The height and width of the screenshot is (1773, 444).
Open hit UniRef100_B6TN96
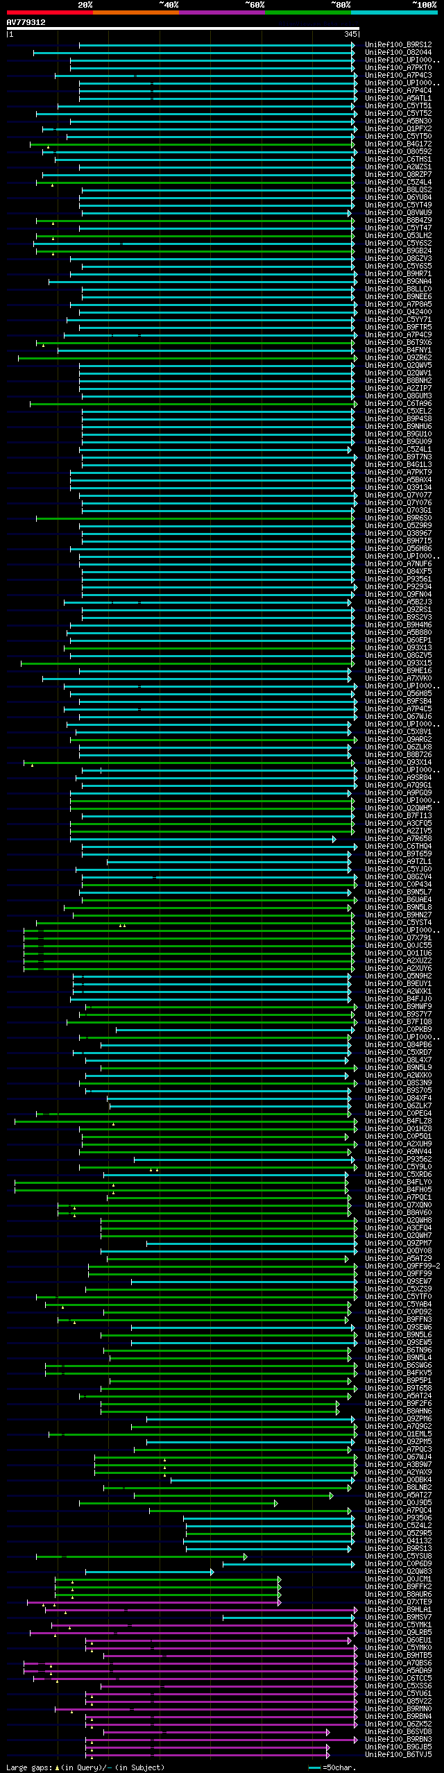coord(398,1350)
